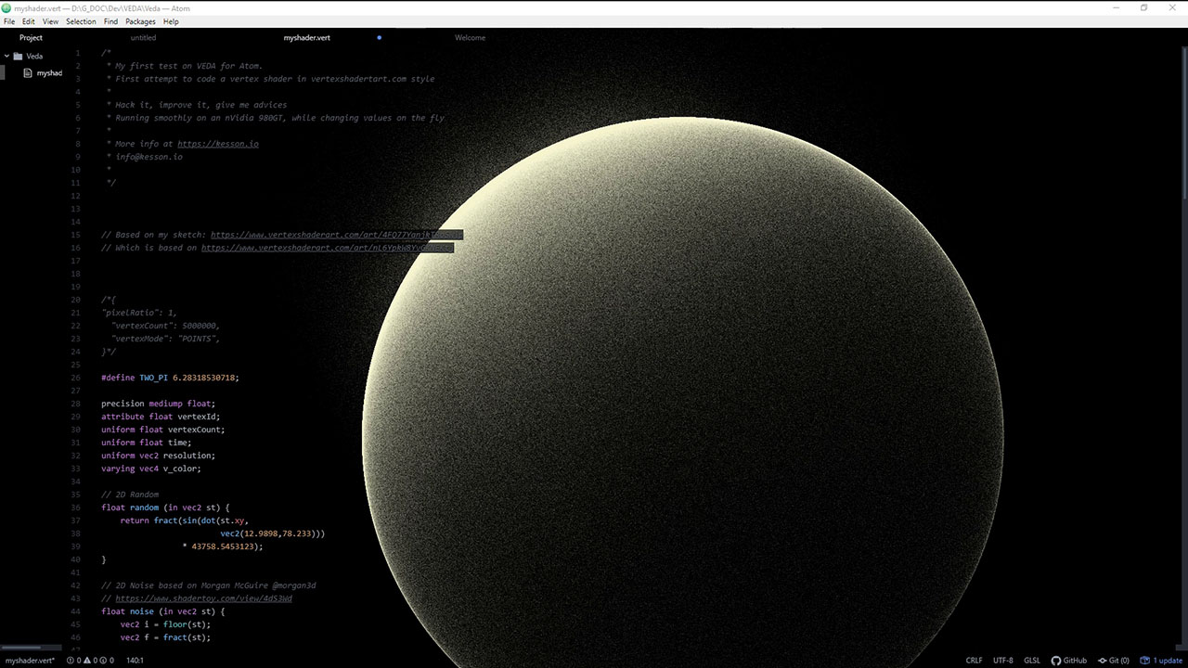Switch to the Welcome tab

[470, 38]
